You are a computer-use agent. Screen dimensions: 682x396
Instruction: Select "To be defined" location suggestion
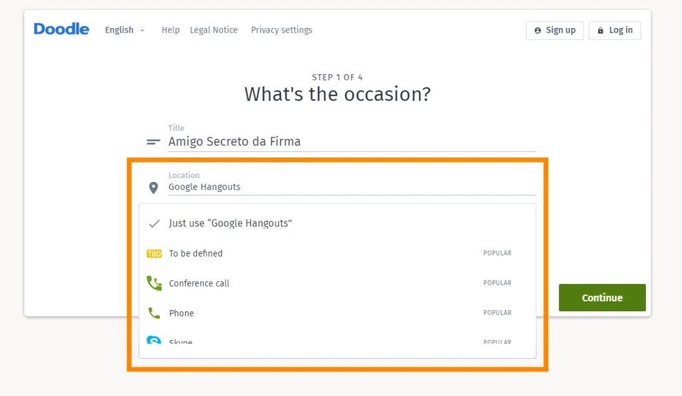[x=196, y=253]
